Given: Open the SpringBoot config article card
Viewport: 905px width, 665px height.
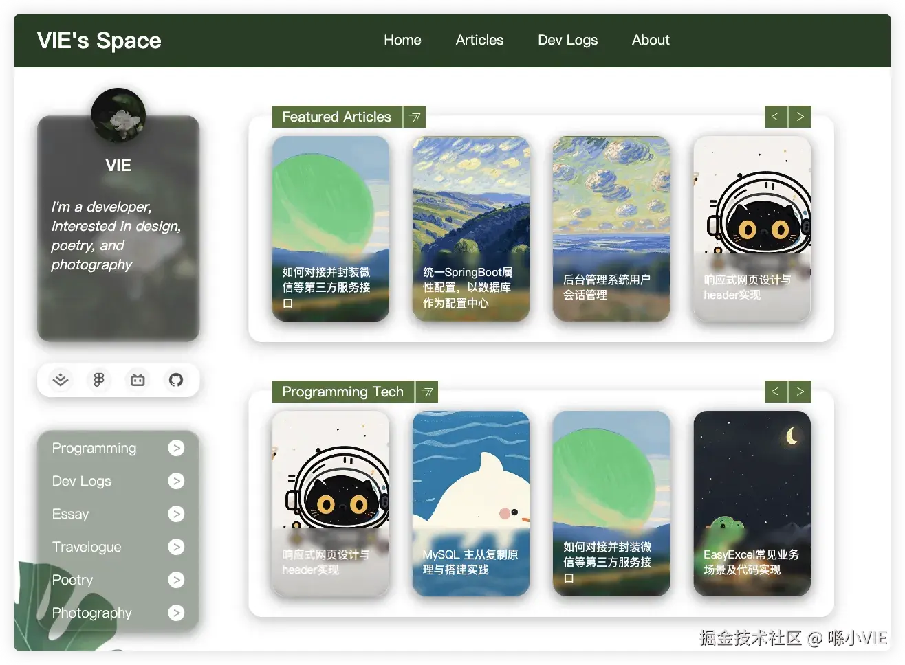Looking at the screenshot, I should 471,229.
